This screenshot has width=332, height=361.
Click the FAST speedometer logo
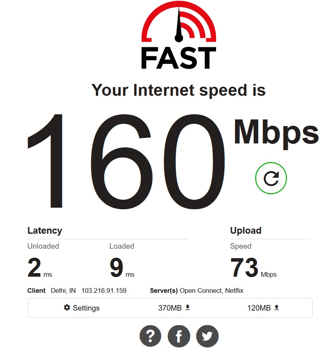[x=179, y=35]
